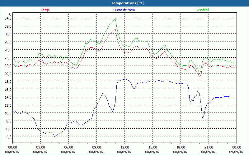
Task: Click the 21:00 time axis label
Action: (x=209, y=148)
